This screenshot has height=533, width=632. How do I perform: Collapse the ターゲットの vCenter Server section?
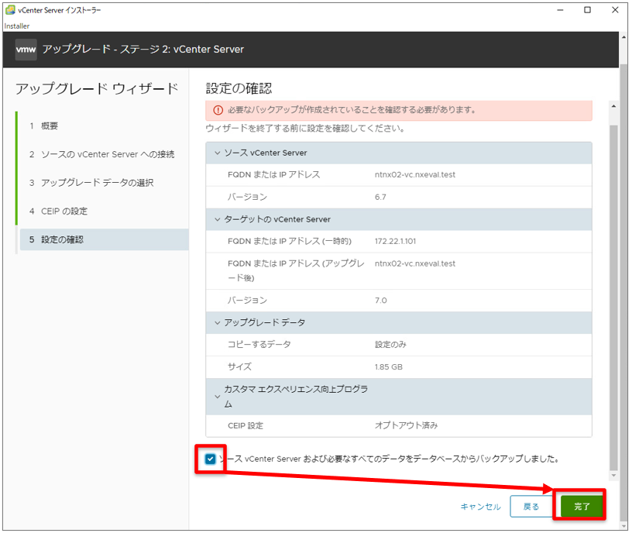pos(217,220)
